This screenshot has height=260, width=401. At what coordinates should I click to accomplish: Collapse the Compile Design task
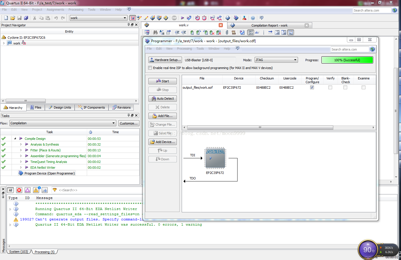click(15, 139)
